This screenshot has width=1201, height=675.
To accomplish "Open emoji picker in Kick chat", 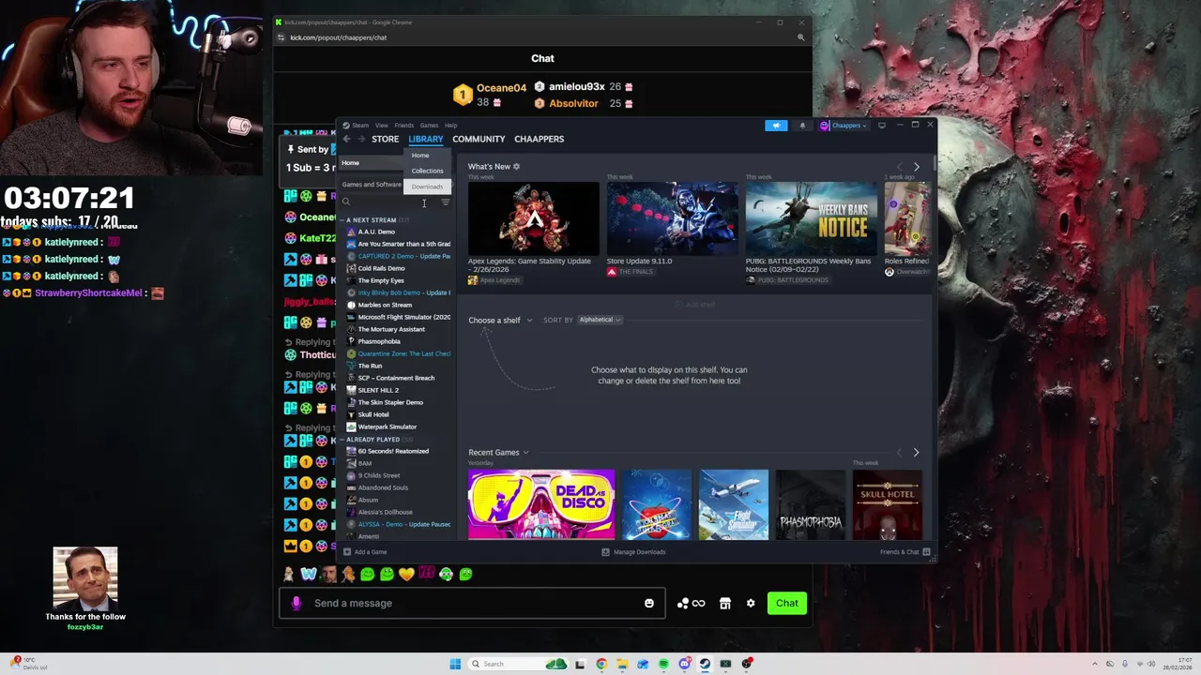I will [x=648, y=603].
